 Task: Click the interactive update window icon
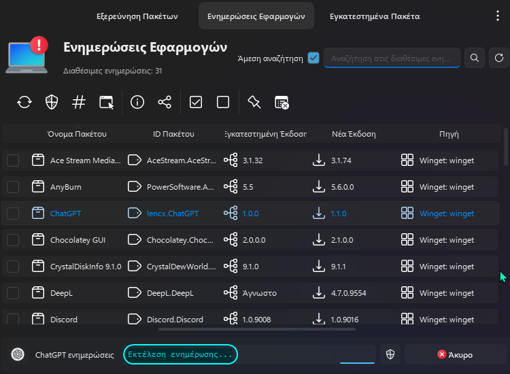[106, 103]
